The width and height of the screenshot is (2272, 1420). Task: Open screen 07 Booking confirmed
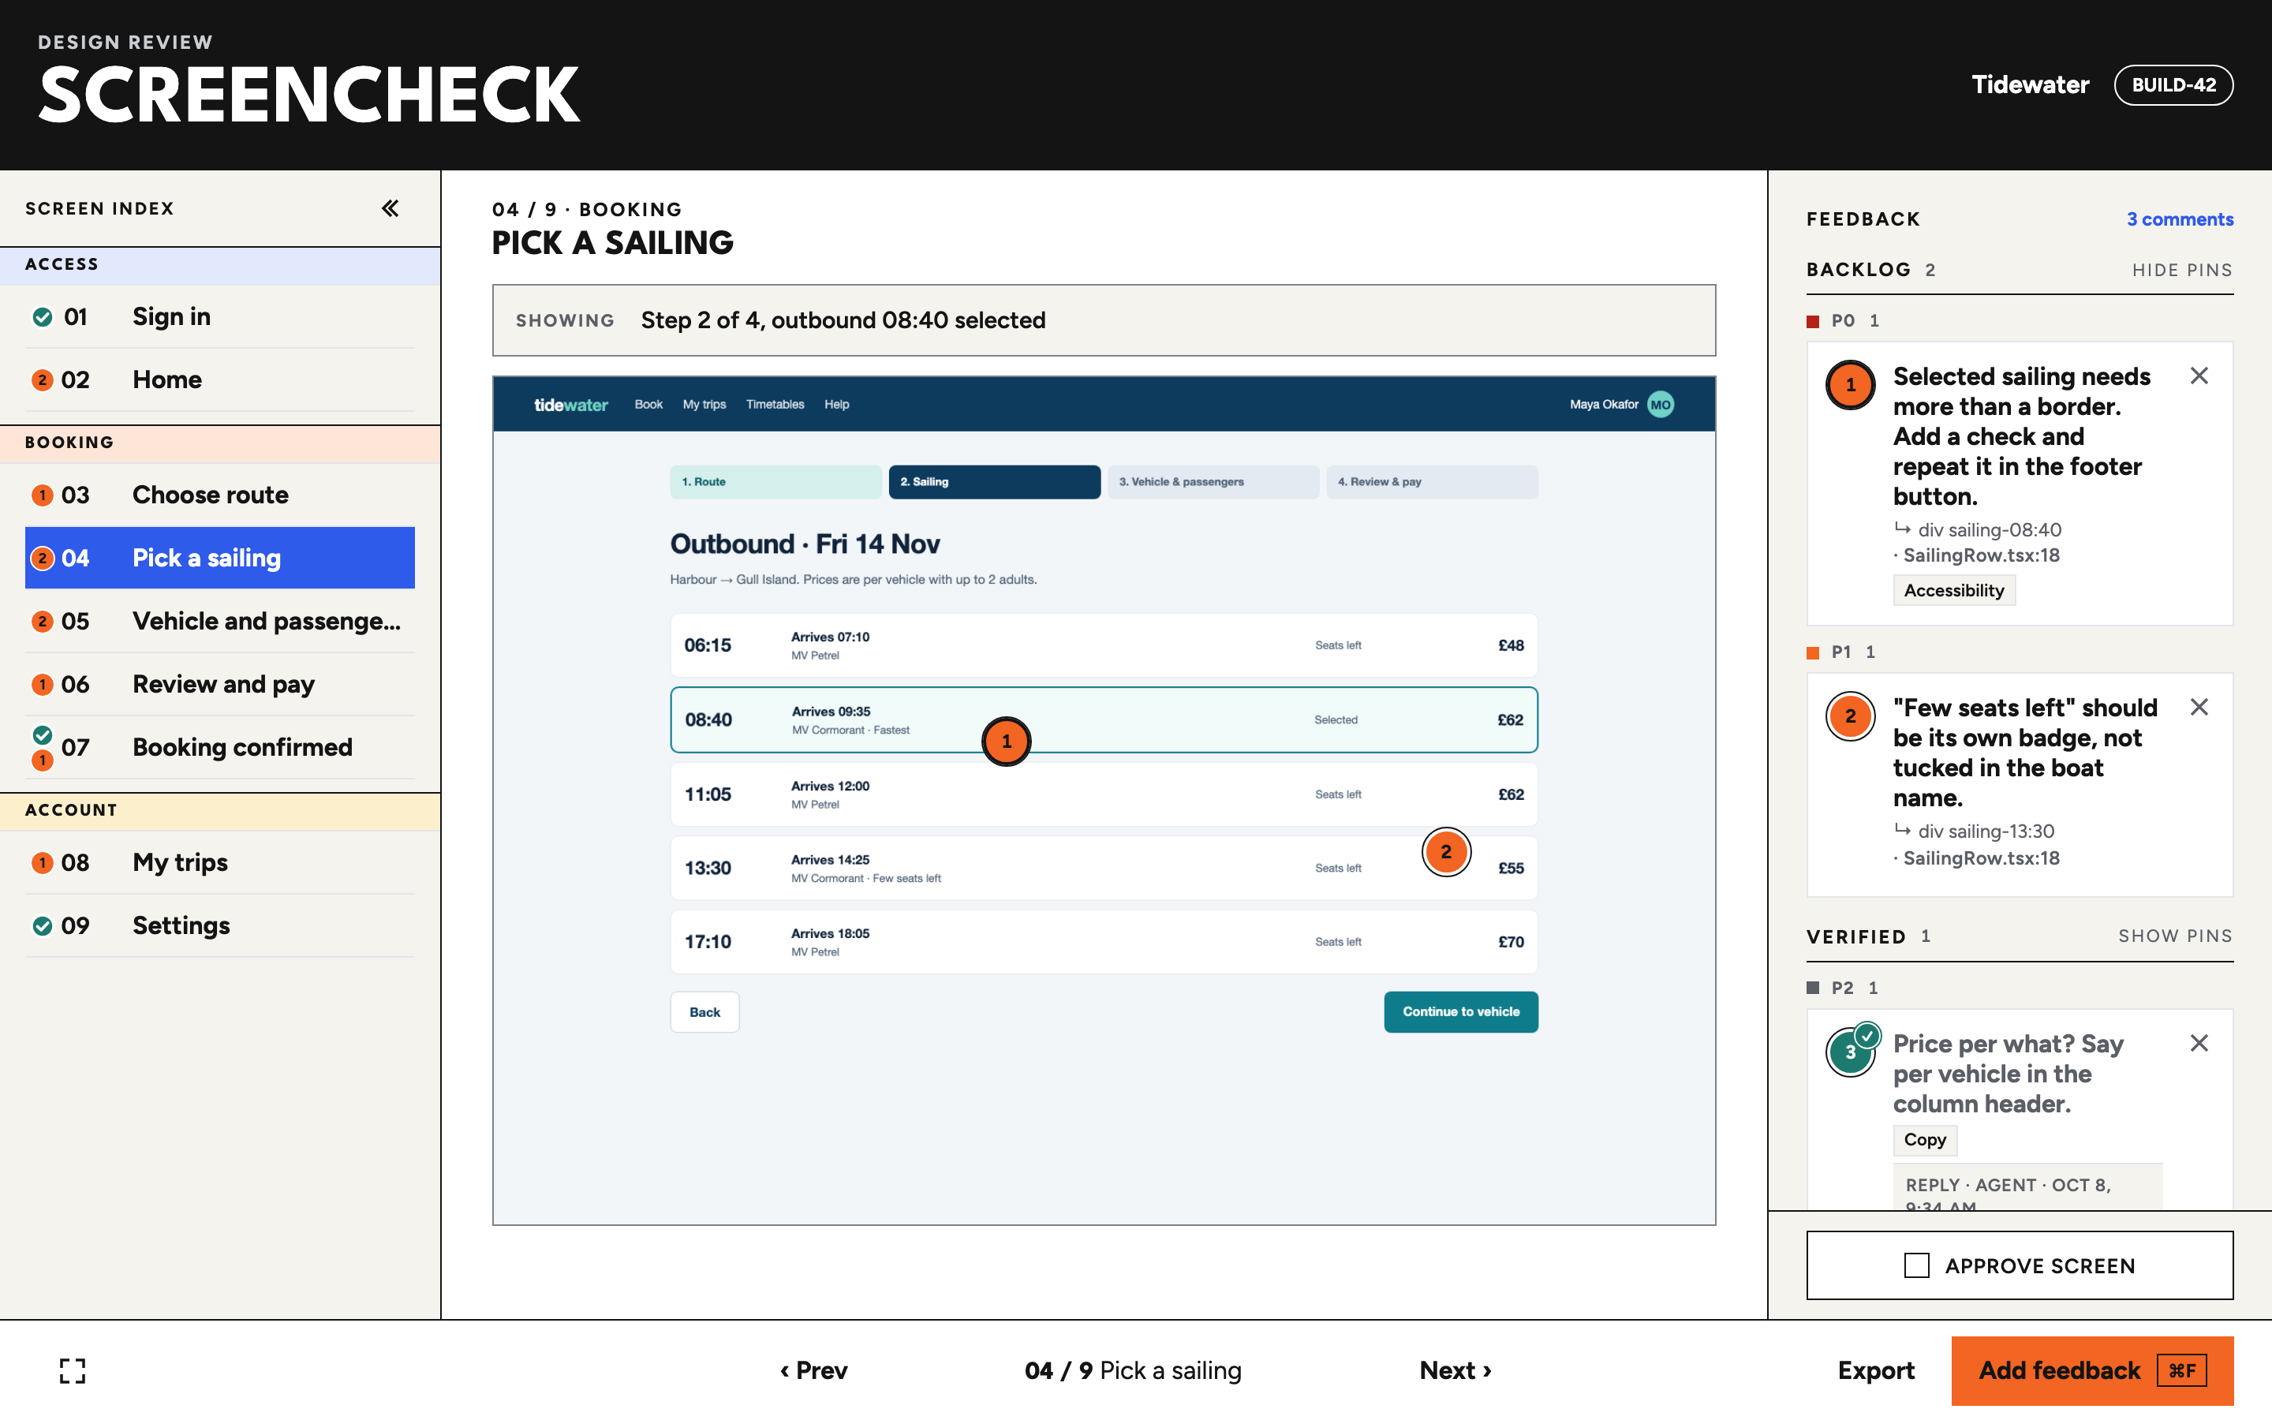click(219, 748)
